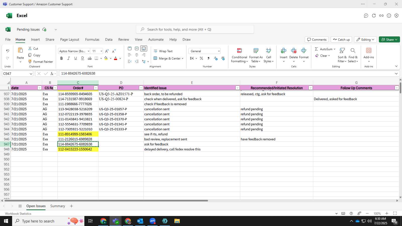Increase font size with the large A icon

tap(107, 51)
